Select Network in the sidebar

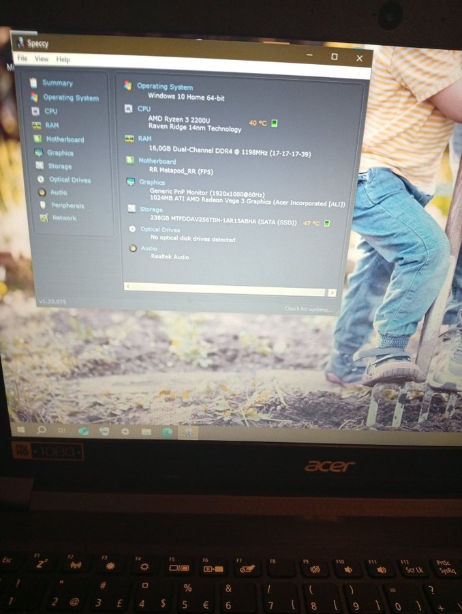point(64,218)
